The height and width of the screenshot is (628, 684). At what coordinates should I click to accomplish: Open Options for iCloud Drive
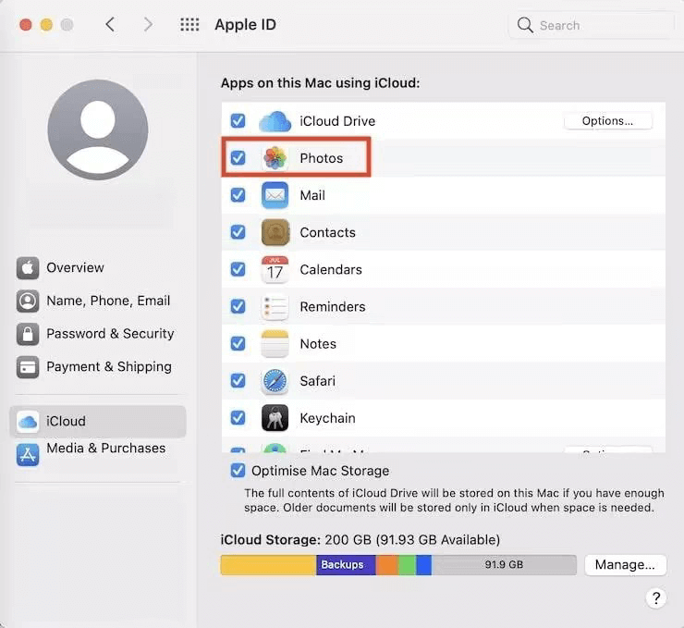607,121
